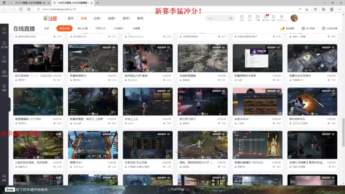Screen dimensions: 345x194
Task: Select the 决赛圈 filter tab
Action: [x=136, y=28]
